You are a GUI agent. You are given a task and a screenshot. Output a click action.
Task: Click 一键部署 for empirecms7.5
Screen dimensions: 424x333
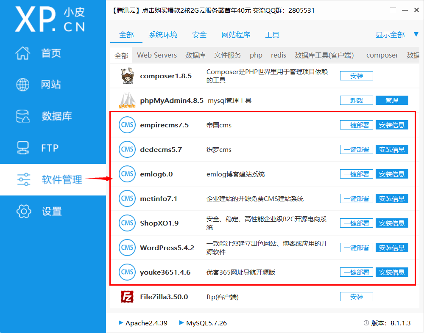(357, 125)
